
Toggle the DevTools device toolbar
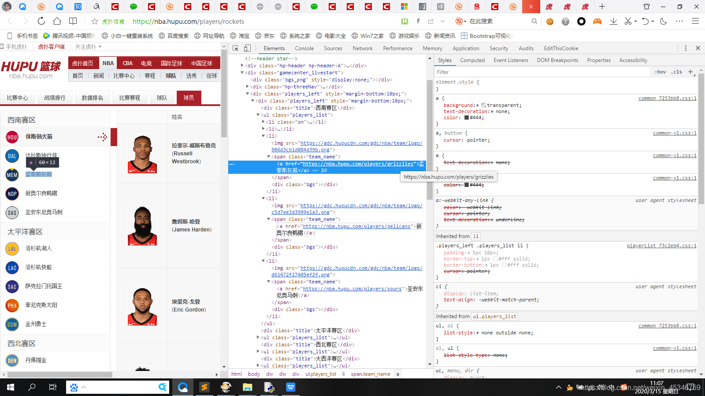pos(247,48)
